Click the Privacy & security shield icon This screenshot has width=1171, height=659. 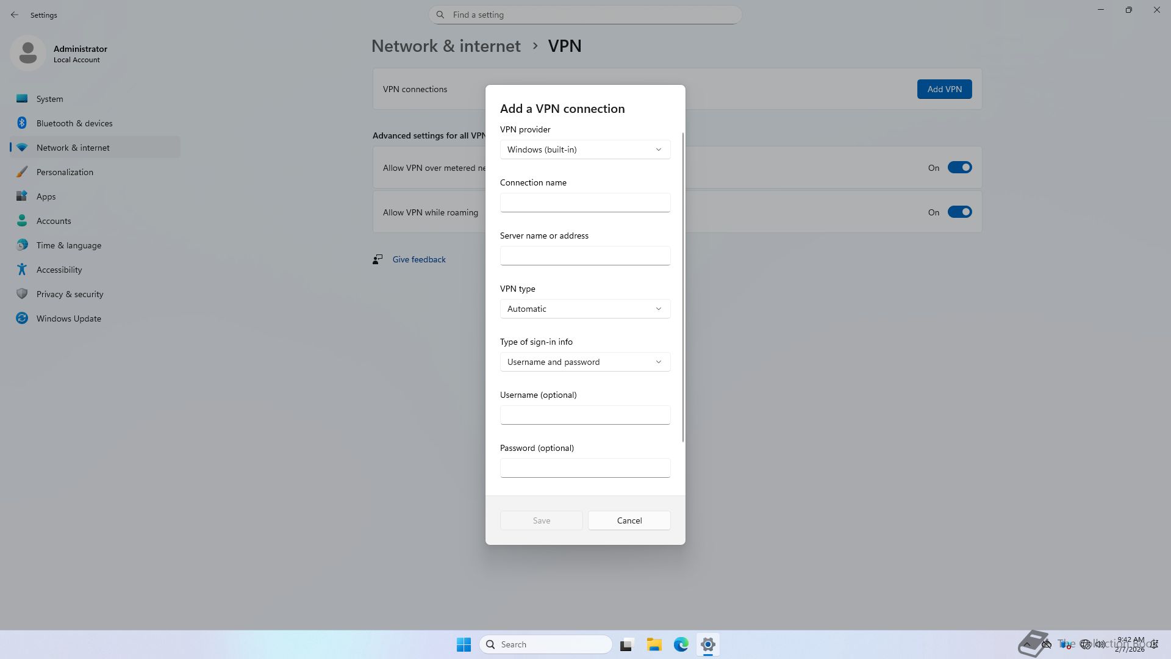coord(22,294)
